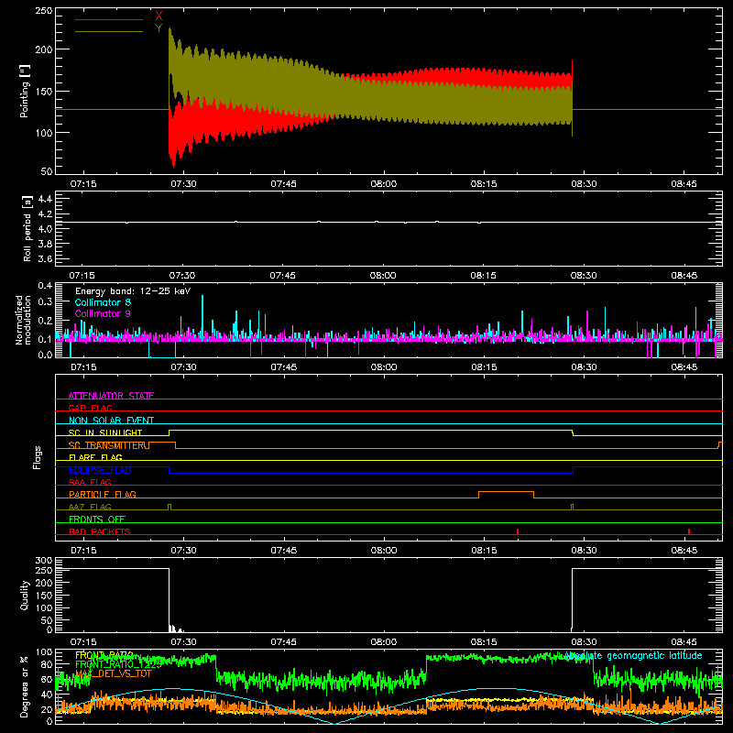Click the olive AAZ_FLAG label
Viewport: 733px width, 733px height.
tap(90, 507)
